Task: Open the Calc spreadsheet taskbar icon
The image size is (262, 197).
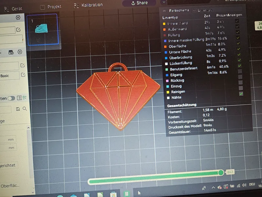Action: coord(100,195)
